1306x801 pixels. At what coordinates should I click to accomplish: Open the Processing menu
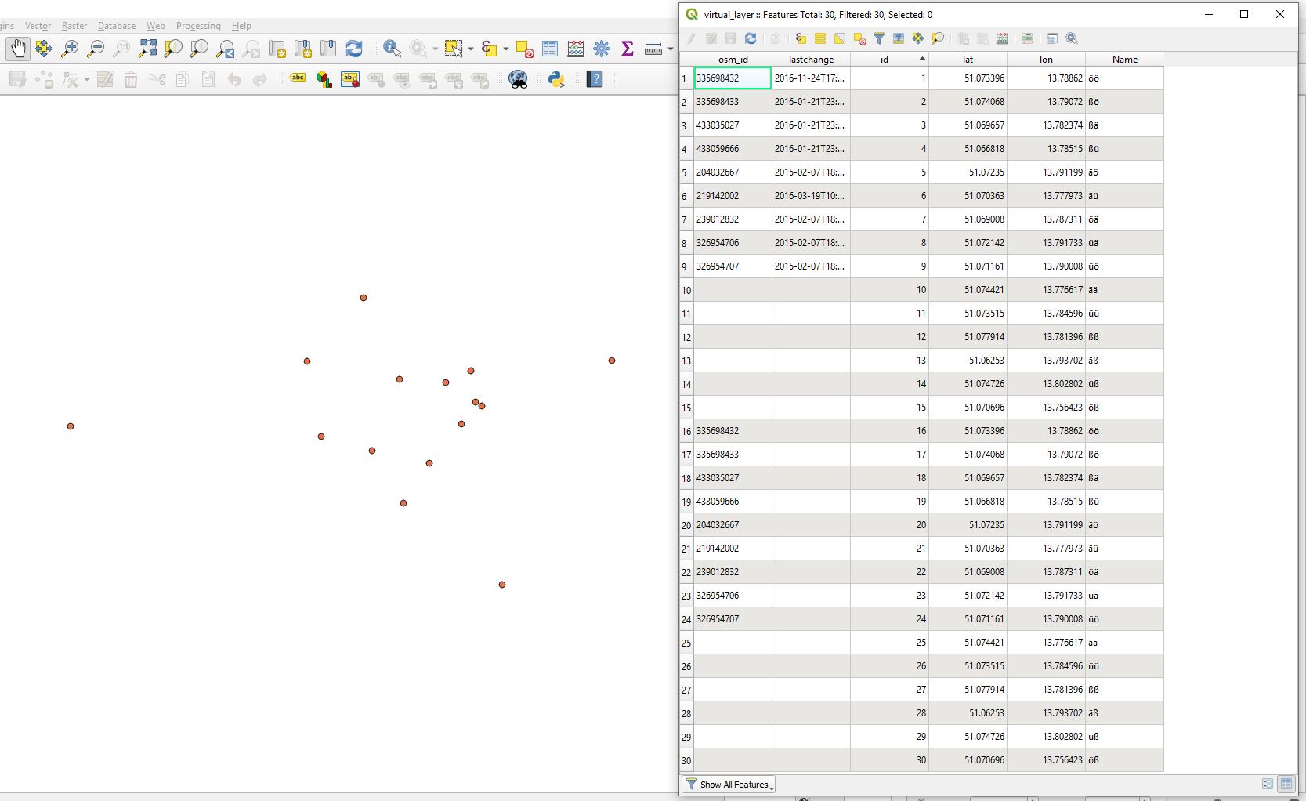[x=198, y=26]
